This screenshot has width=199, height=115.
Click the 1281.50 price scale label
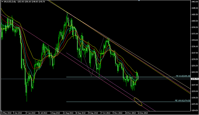195,66
